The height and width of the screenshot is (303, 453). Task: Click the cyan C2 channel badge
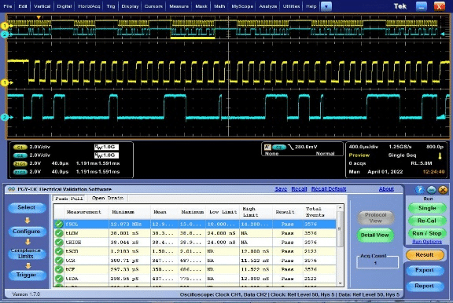(20, 155)
